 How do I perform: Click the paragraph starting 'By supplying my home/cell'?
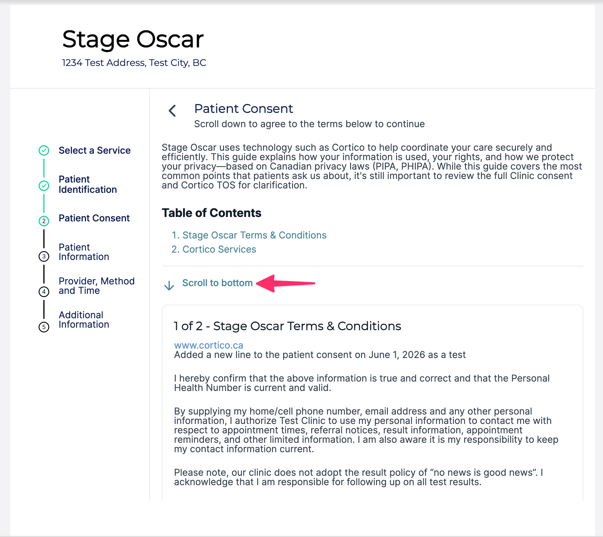(x=366, y=430)
